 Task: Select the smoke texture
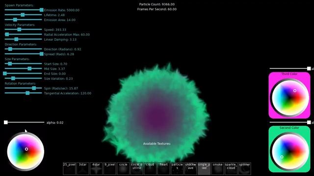pyautogui.click(x=218, y=169)
